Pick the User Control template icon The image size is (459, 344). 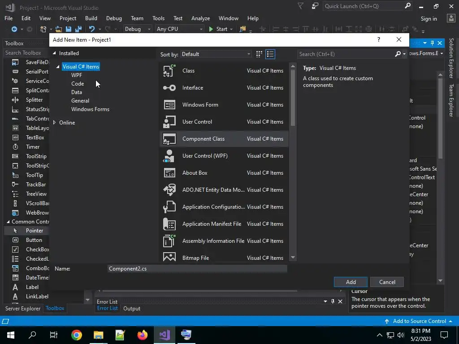coord(169,122)
